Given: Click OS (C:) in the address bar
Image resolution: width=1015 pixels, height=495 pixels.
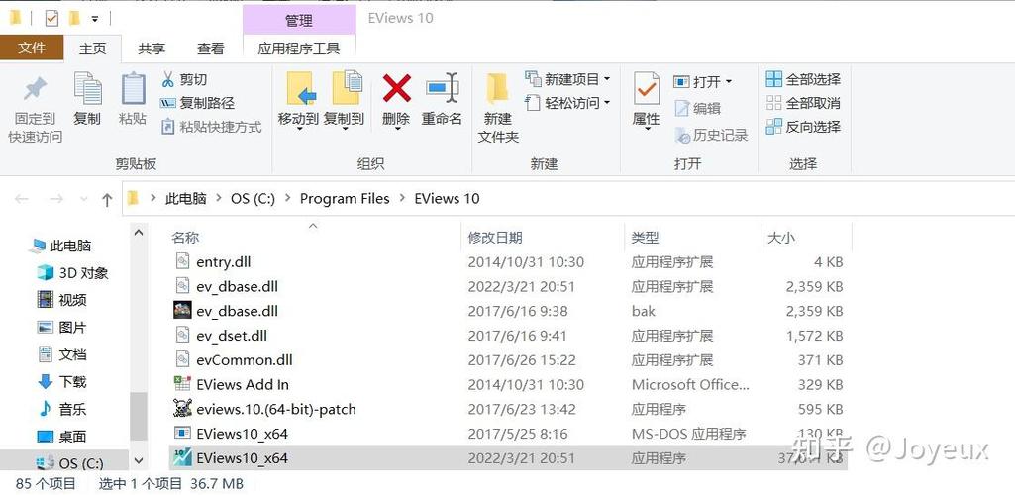Looking at the screenshot, I should pos(254,199).
